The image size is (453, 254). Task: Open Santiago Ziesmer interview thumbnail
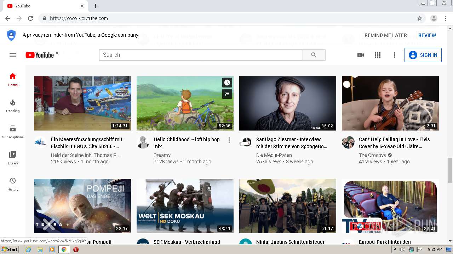click(x=288, y=103)
